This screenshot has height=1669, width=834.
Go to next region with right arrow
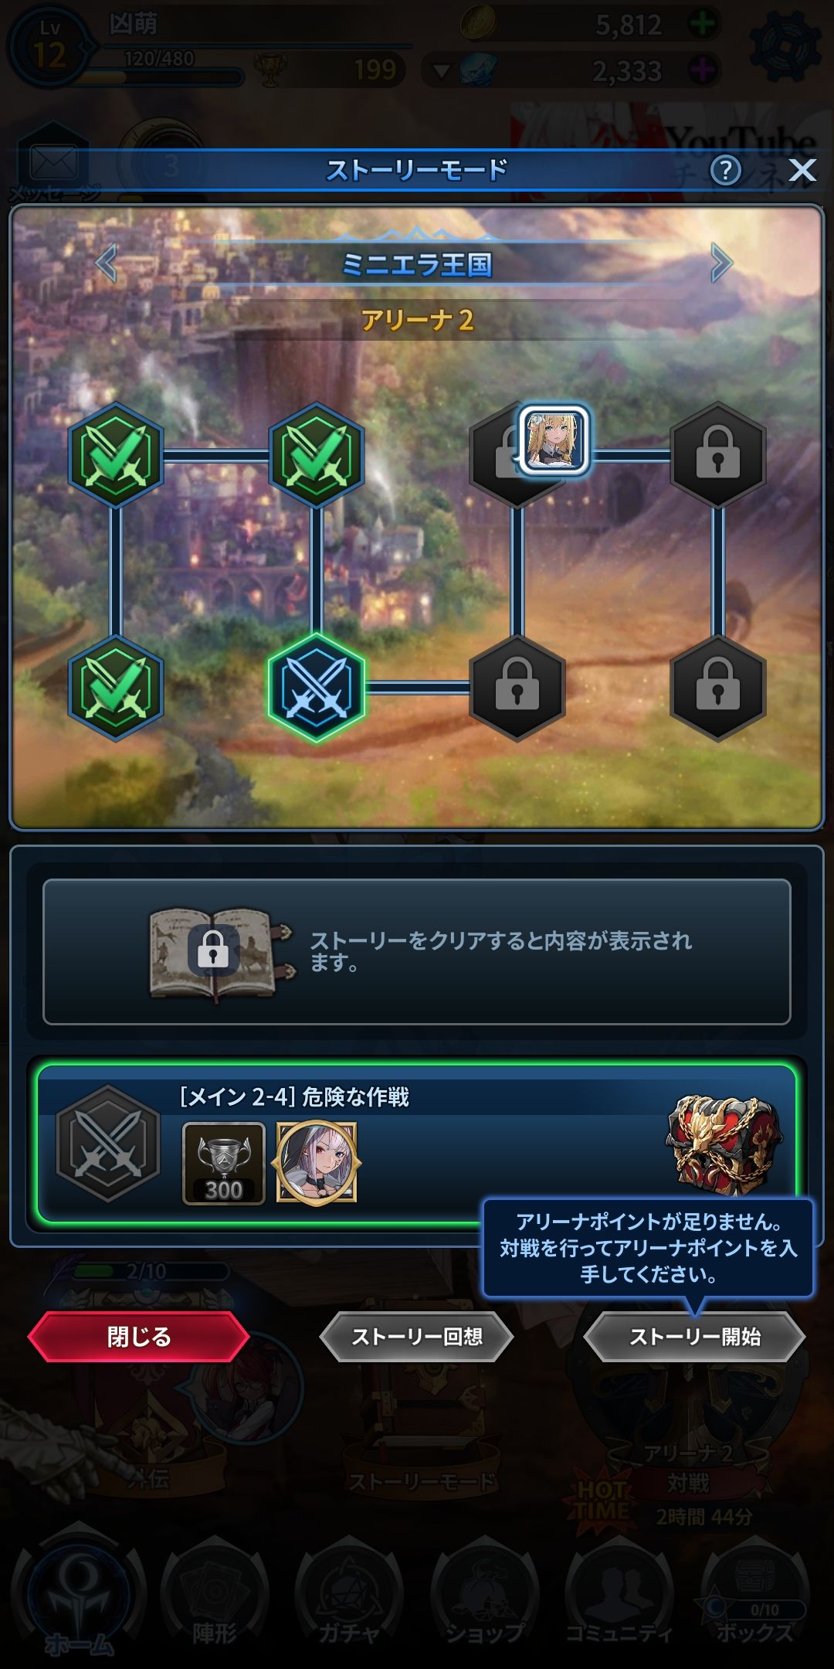720,263
